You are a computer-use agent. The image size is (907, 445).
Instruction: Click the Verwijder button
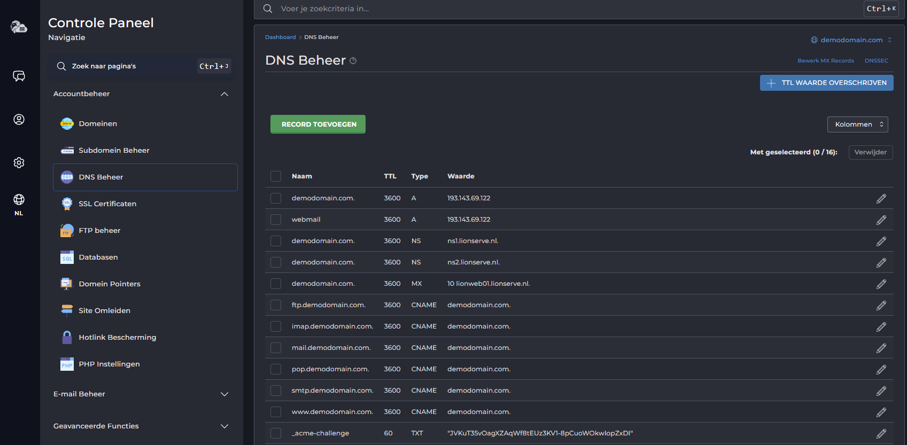[871, 152]
